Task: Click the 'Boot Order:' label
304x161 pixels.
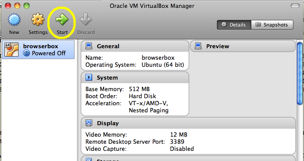Action: [x=101, y=96]
